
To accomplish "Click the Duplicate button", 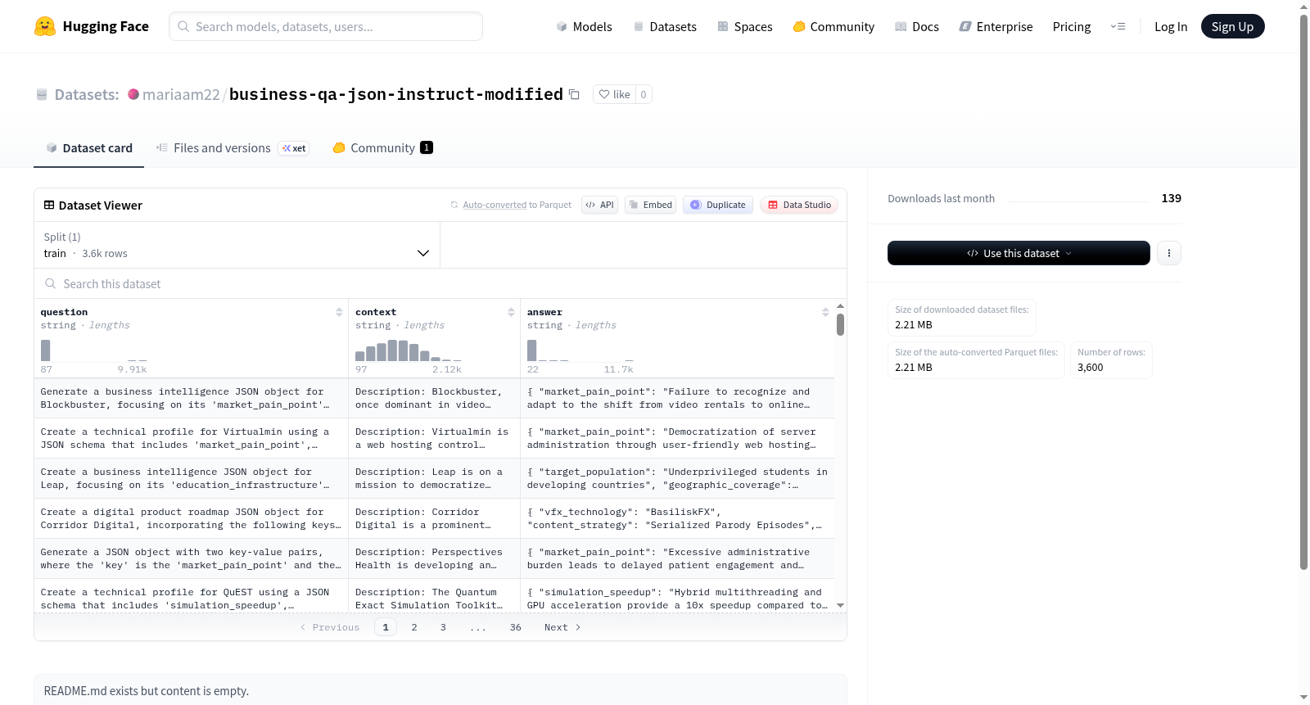I will click(x=718, y=205).
